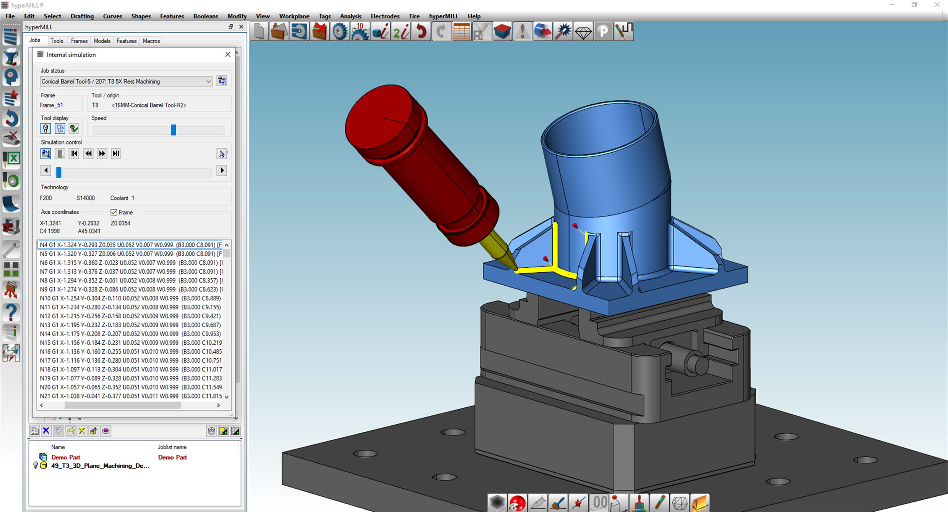
Task: Click the fast-forward simulation button
Action: pyautogui.click(x=102, y=153)
